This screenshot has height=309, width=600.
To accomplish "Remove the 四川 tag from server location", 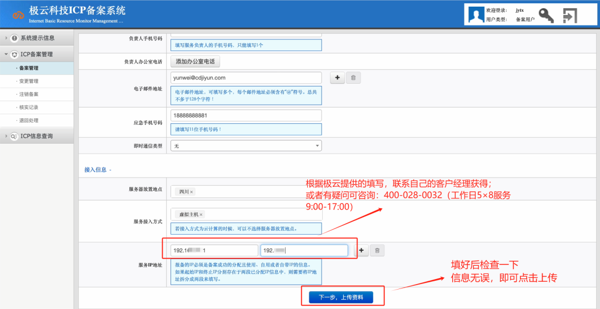I will click(x=192, y=192).
